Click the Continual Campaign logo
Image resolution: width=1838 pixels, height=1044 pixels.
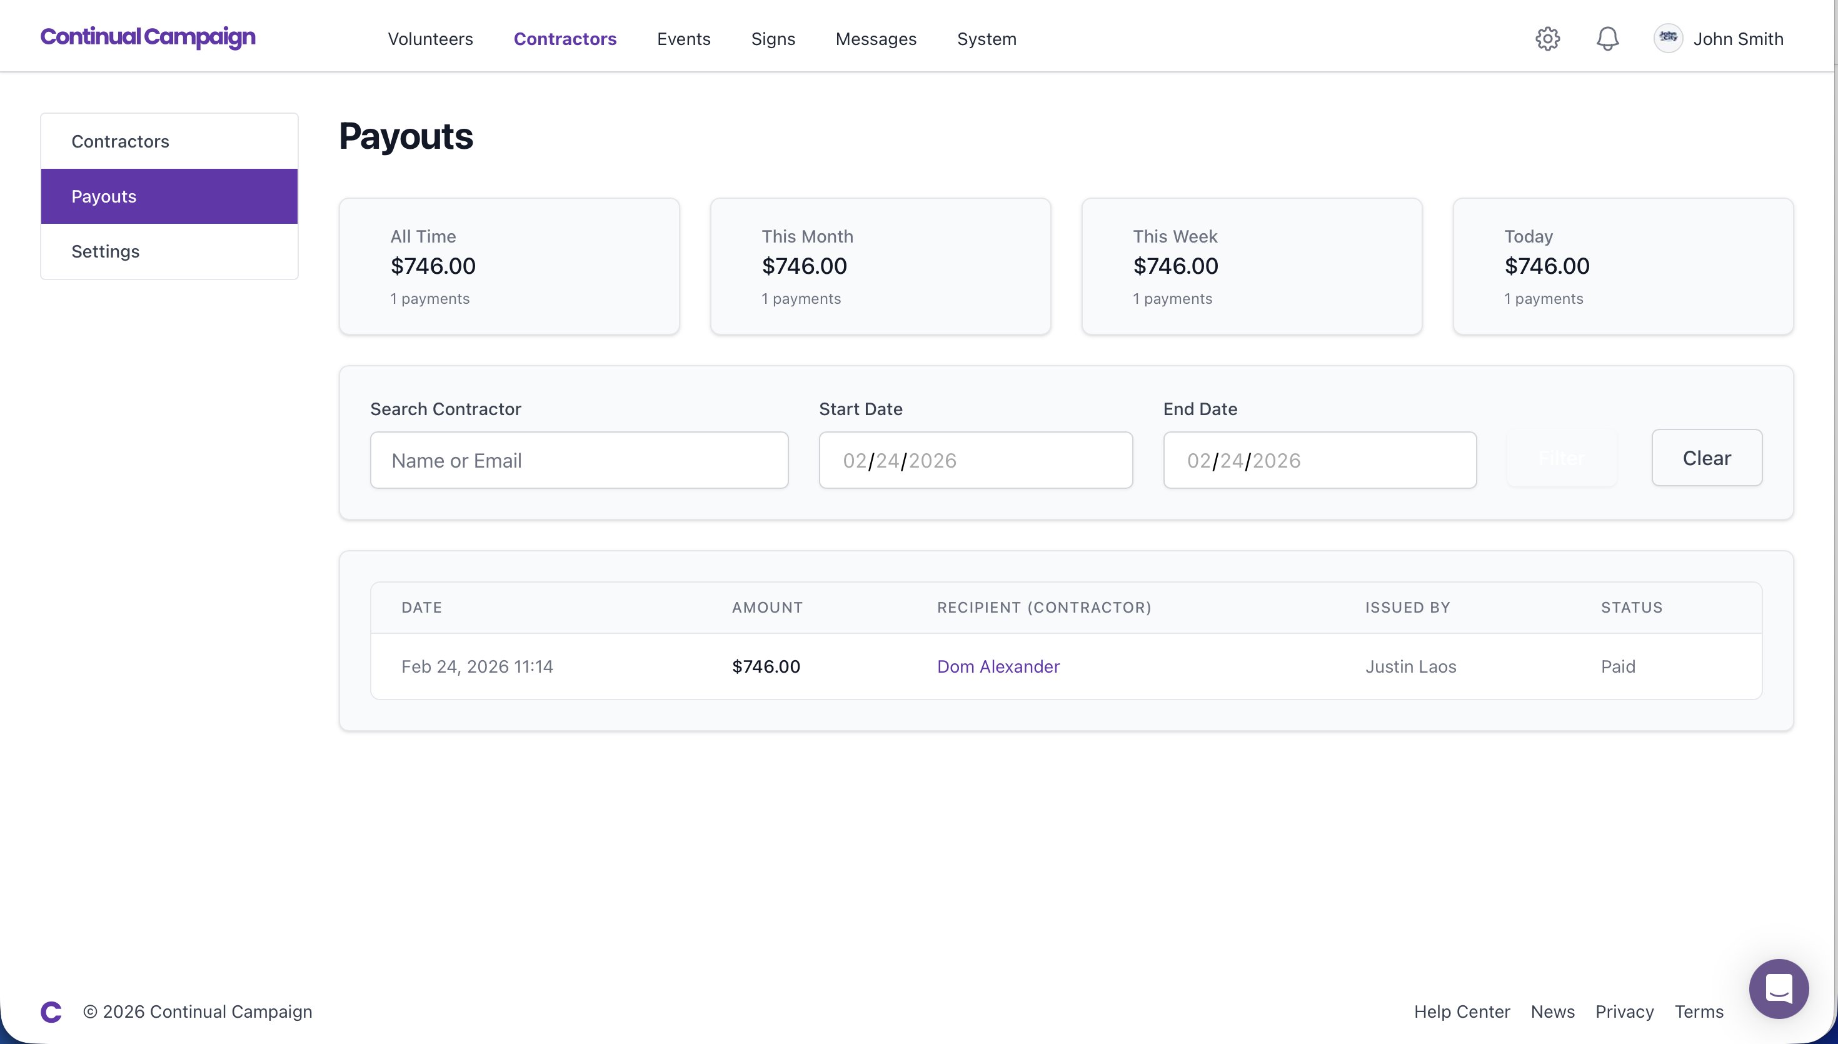(x=148, y=38)
